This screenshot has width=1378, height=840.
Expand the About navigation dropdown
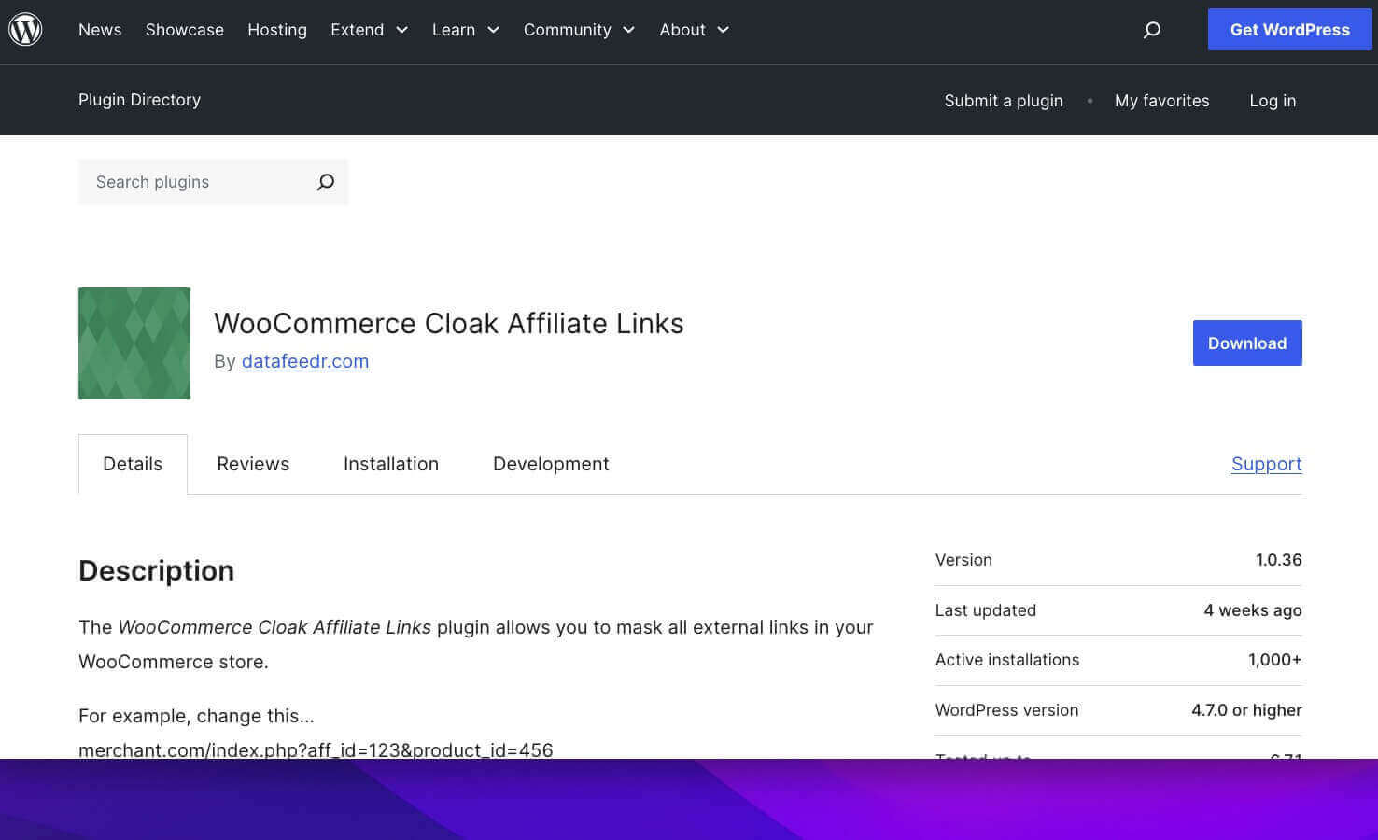pyautogui.click(x=694, y=29)
